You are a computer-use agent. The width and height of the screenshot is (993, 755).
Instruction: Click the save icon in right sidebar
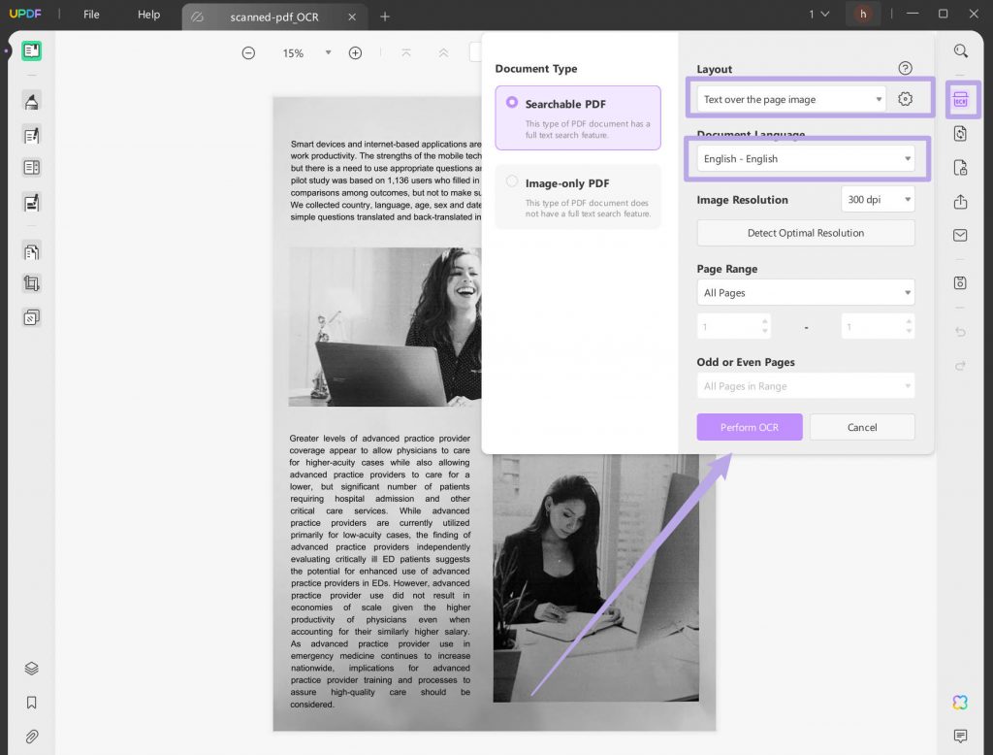pyautogui.click(x=961, y=282)
